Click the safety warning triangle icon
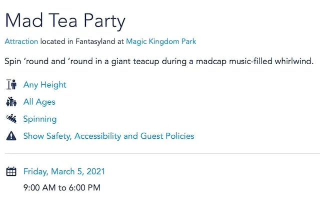 (x=11, y=136)
